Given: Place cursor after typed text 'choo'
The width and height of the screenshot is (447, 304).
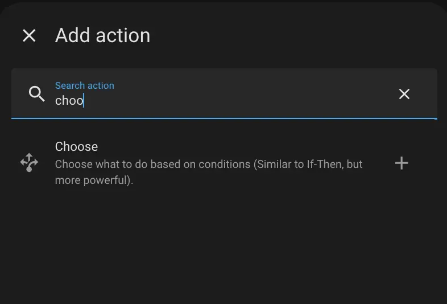Looking at the screenshot, I should pyautogui.click(x=84, y=101).
